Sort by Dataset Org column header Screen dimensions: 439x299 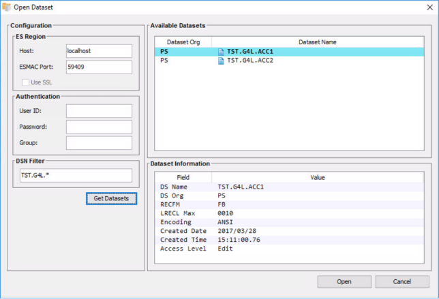pos(183,42)
